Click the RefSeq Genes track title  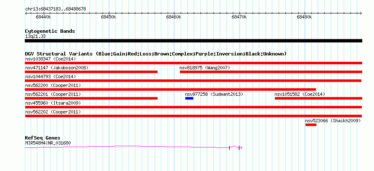click(43, 138)
